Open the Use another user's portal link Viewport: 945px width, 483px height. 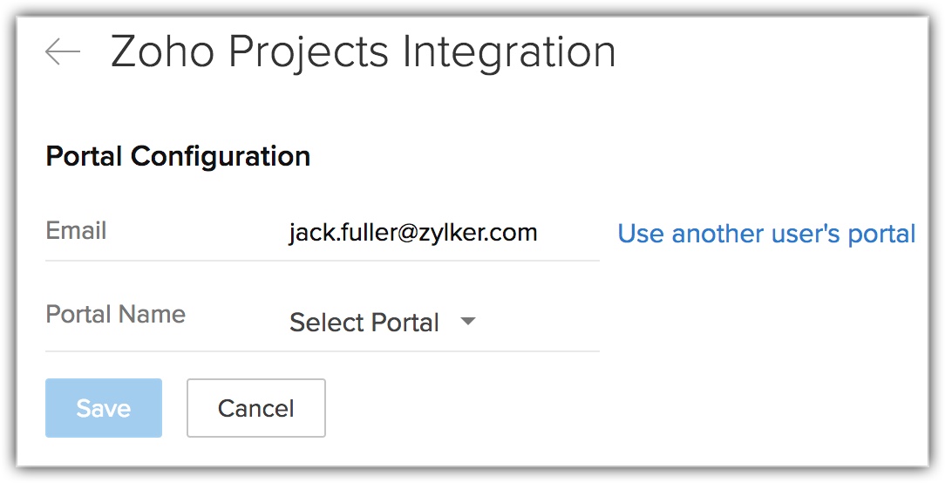click(766, 234)
